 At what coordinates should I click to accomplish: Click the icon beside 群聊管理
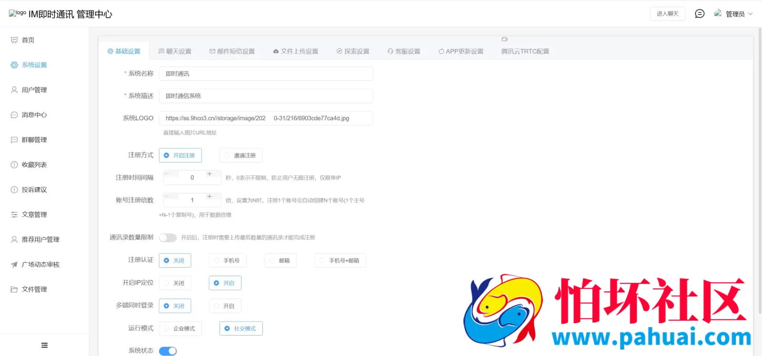click(14, 140)
